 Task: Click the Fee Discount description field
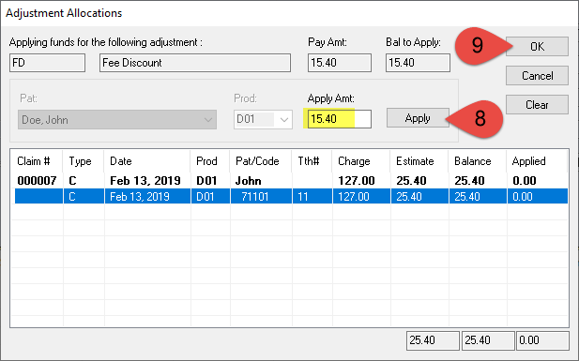(x=195, y=63)
